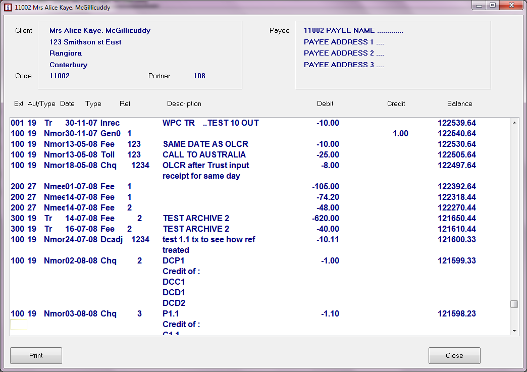Click the Debit column header
The image size is (527, 372).
point(325,103)
